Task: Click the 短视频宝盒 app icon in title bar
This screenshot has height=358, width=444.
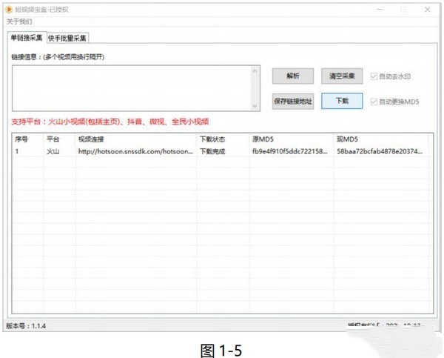Action: [x=9, y=10]
